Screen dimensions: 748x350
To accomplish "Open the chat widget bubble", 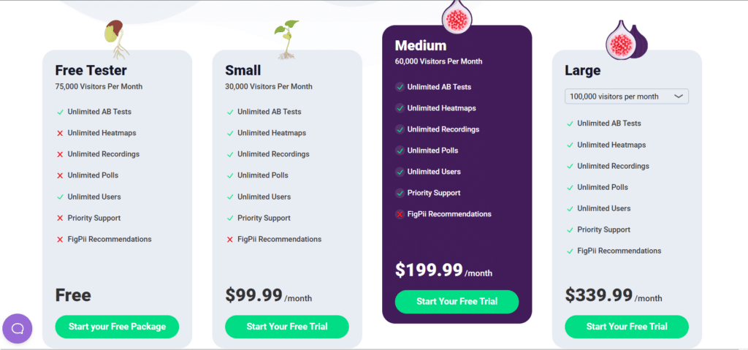I will [x=18, y=328].
